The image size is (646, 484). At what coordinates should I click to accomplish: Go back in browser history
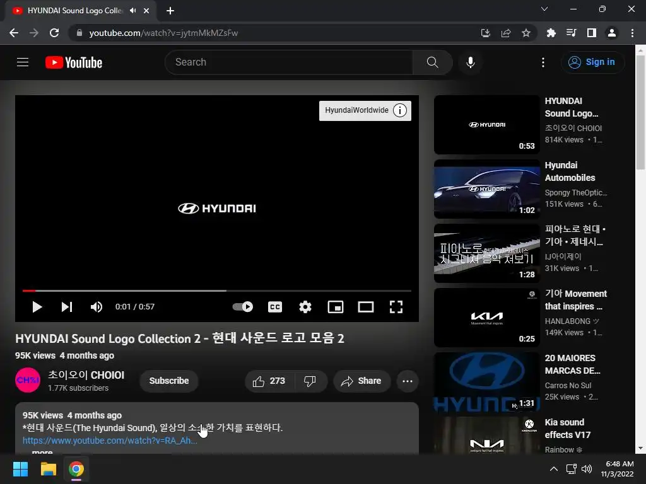pos(14,33)
